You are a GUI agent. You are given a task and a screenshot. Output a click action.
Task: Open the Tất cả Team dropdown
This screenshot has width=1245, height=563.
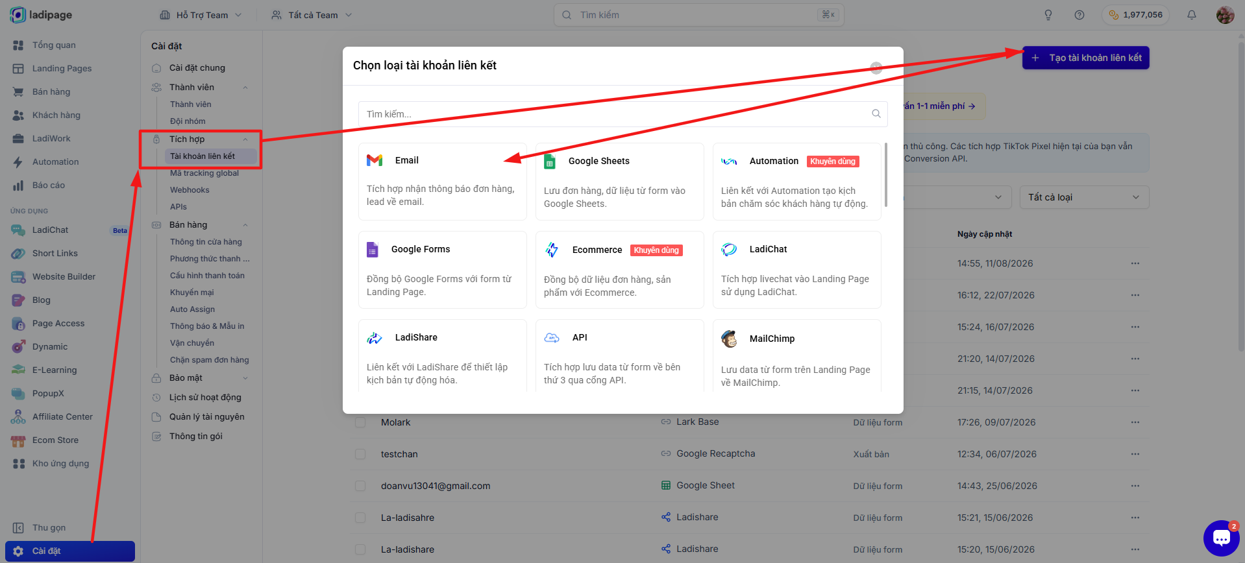312,15
